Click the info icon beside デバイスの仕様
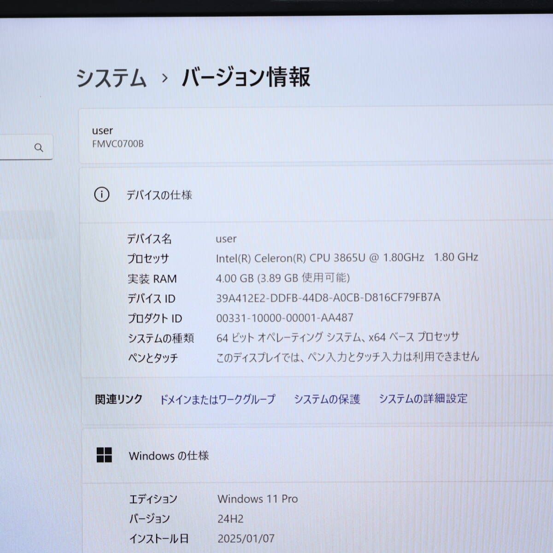The image size is (553, 553). pyautogui.click(x=101, y=194)
